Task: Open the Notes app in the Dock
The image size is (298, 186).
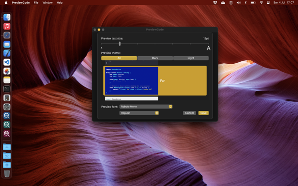Action: [7, 80]
